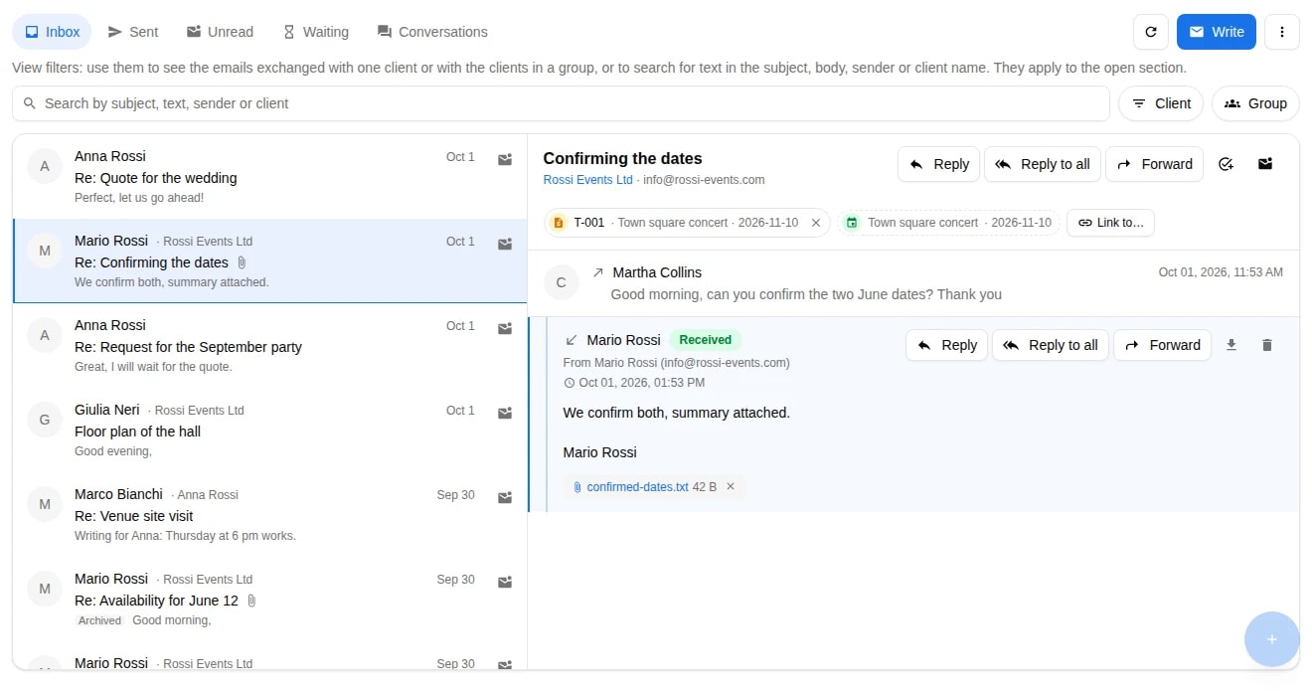Click the header 'Reply to all' button

coord(1043,164)
